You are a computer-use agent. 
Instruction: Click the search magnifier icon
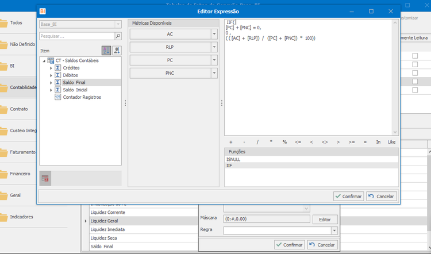pyautogui.click(x=118, y=36)
